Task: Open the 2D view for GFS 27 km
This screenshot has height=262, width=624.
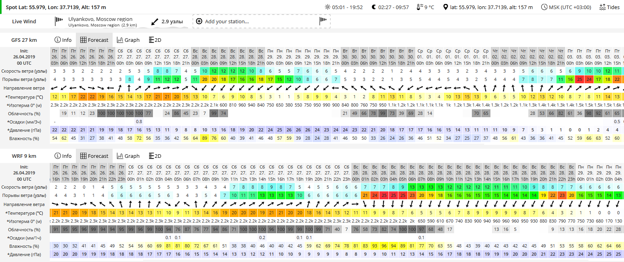Action: [x=155, y=40]
